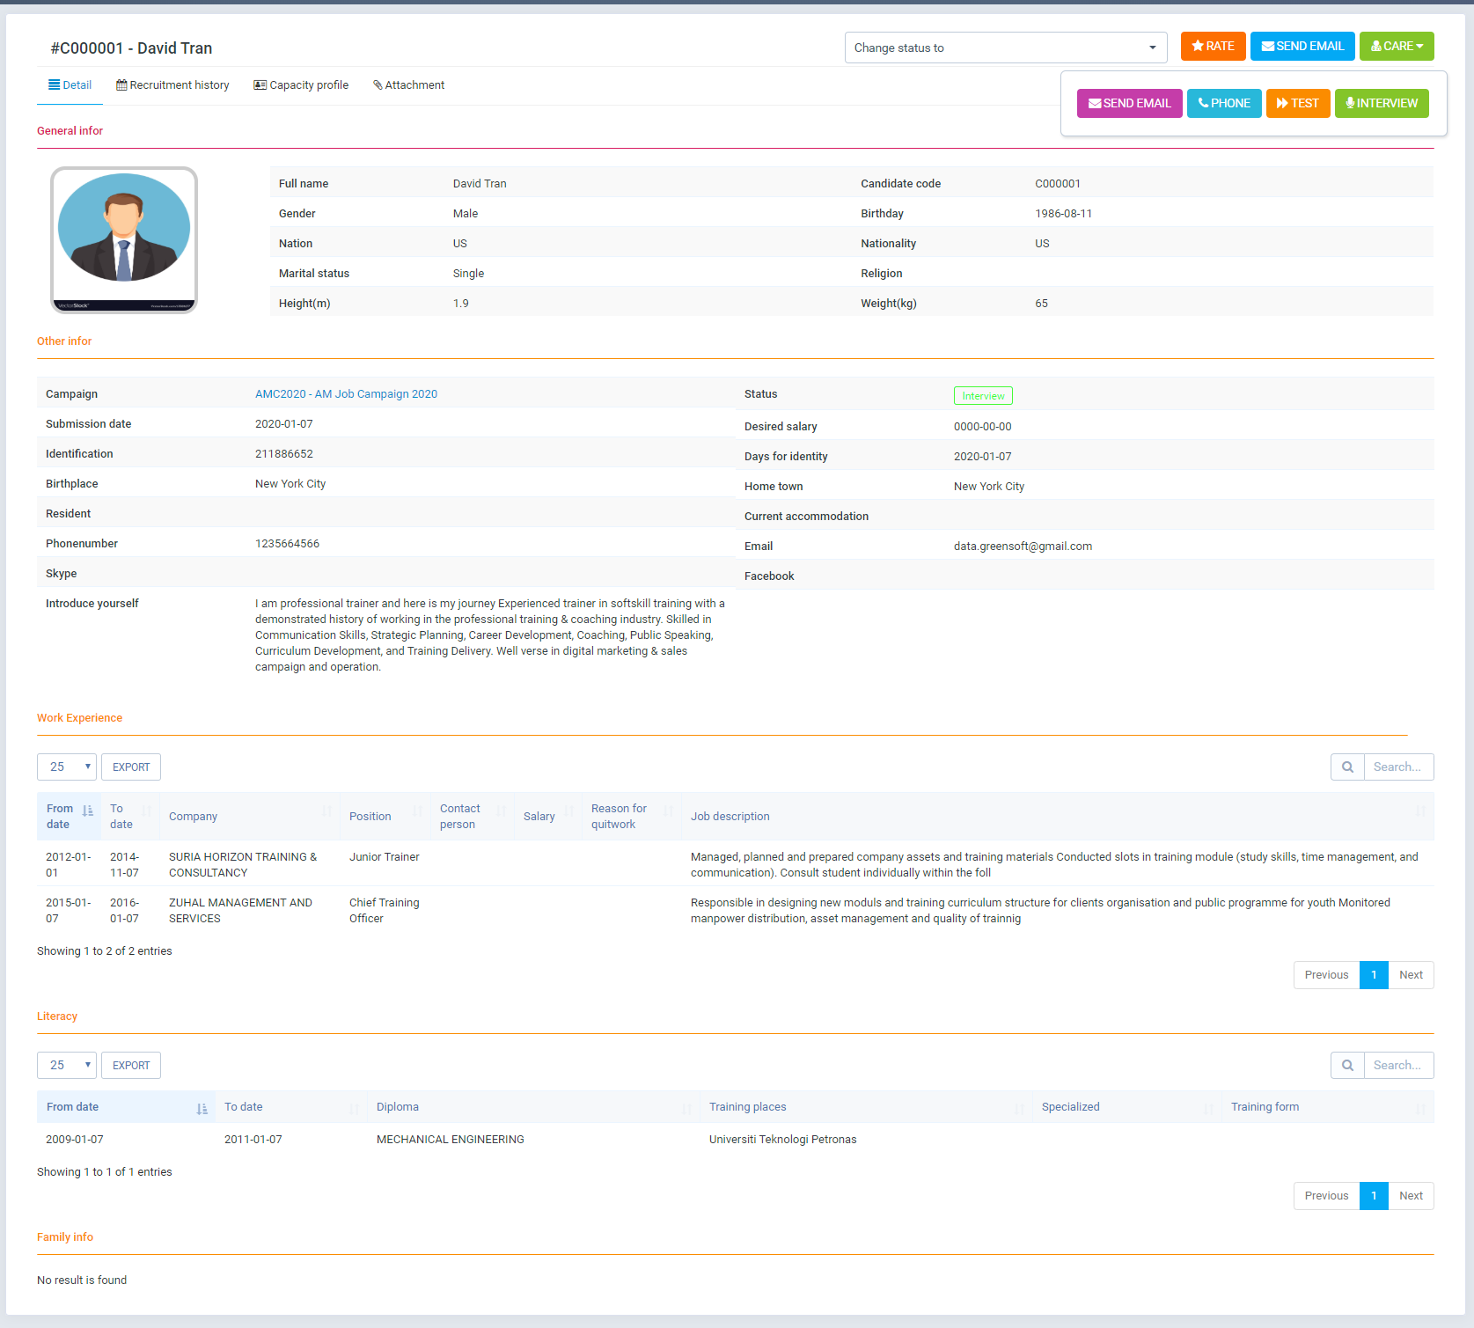Export the Work Experience table
Image resolution: width=1474 pixels, height=1328 pixels.
tap(130, 767)
